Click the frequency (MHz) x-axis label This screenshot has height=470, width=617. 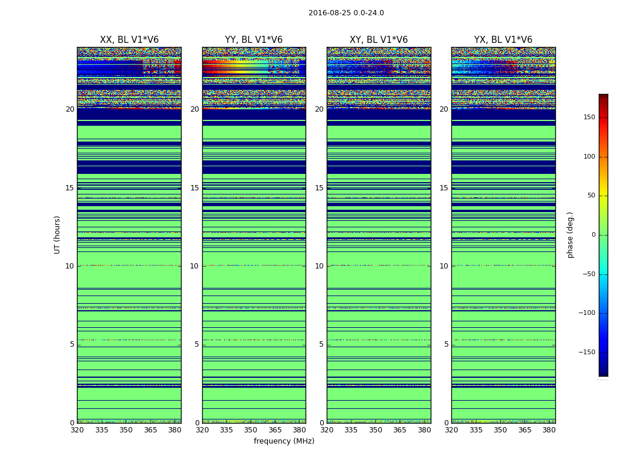tap(284, 441)
